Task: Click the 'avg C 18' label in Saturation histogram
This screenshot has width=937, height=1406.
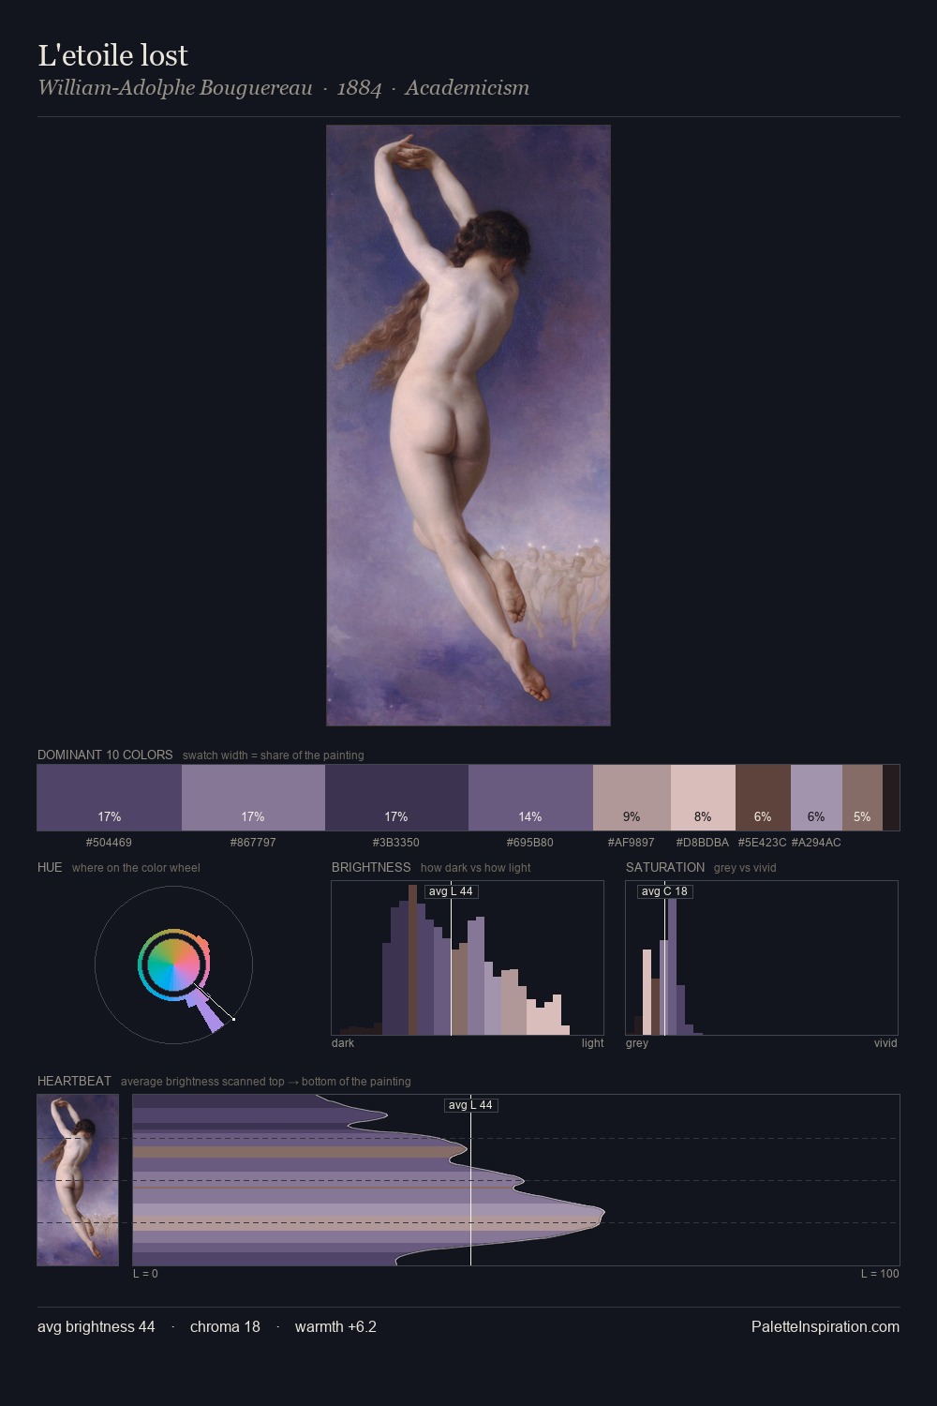Action: [665, 891]
